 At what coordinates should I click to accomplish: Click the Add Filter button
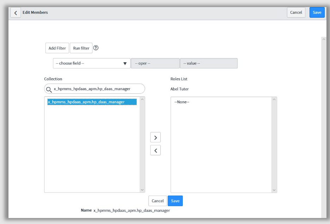(x=57, y=48)
